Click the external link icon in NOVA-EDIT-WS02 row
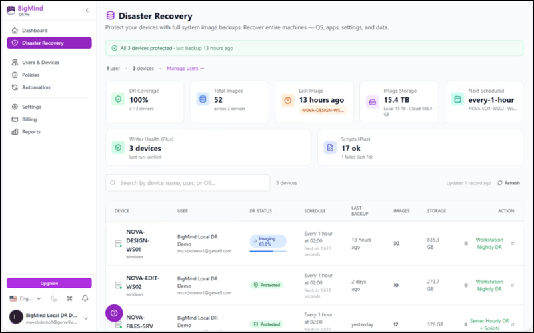This screenshot has height=333, width=534. [513, 285]
